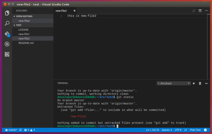Screen dimensions: 212x134
Task: Open the 1: /bin/bash terminal dropdown
Action: 173,83
